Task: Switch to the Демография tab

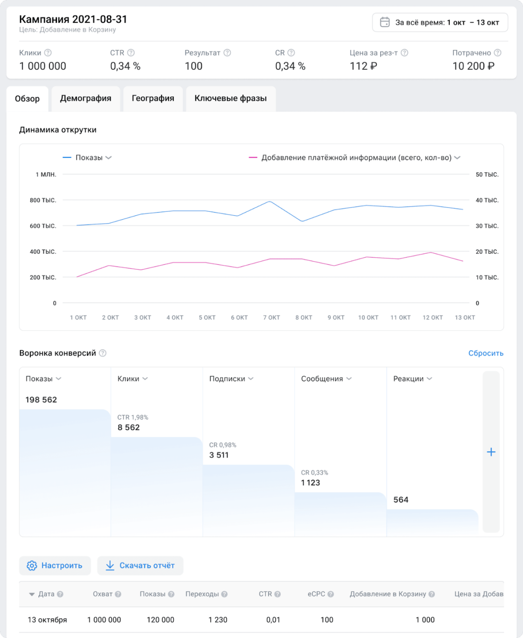Action: 86,98
